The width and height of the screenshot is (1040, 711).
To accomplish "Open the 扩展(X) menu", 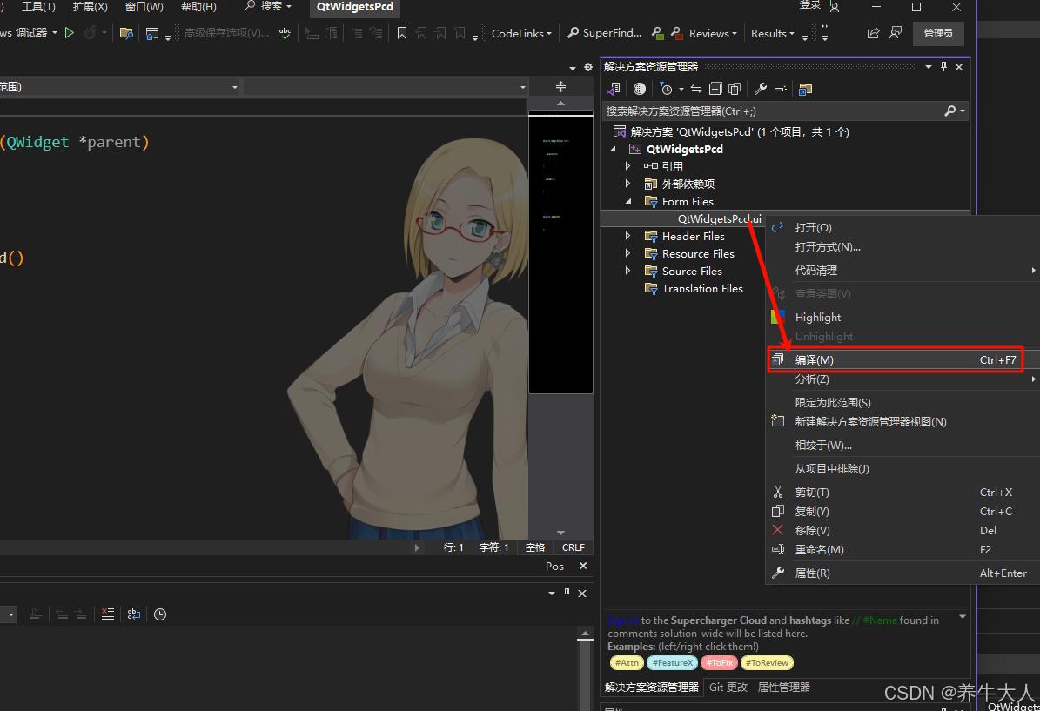I will pos(91,7).
